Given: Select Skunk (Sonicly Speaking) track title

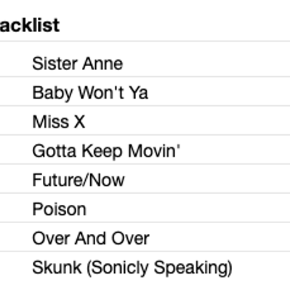Looking at the screenshot, I should pos(132,267).
